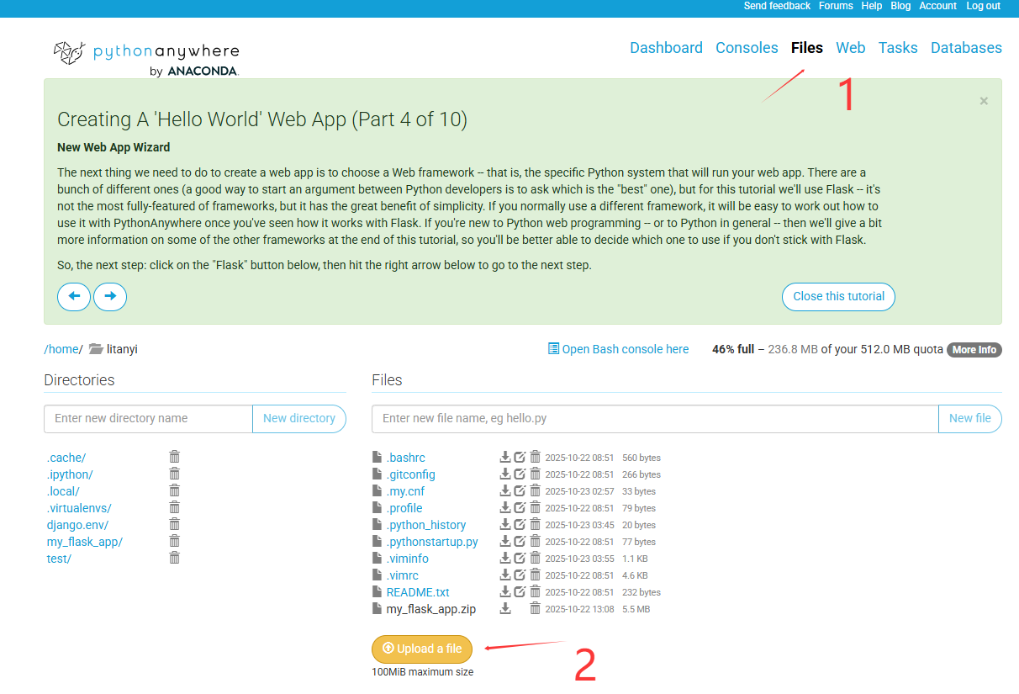Open the Databases tab
This screenshot has width=1019, height=694.
point(966,48)
